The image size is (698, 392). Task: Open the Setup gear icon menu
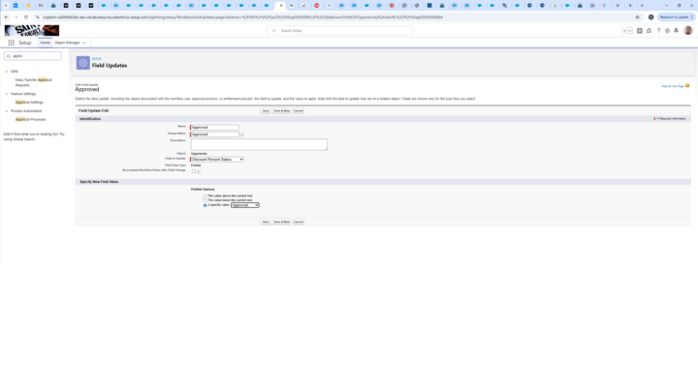click(667, 31)
